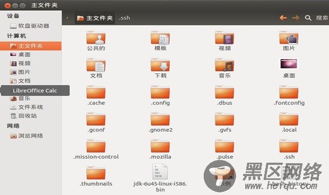Click the 主文件夹 path bar button
The width and height of the screenshot is (329, 195).
[x=95, y=18]
